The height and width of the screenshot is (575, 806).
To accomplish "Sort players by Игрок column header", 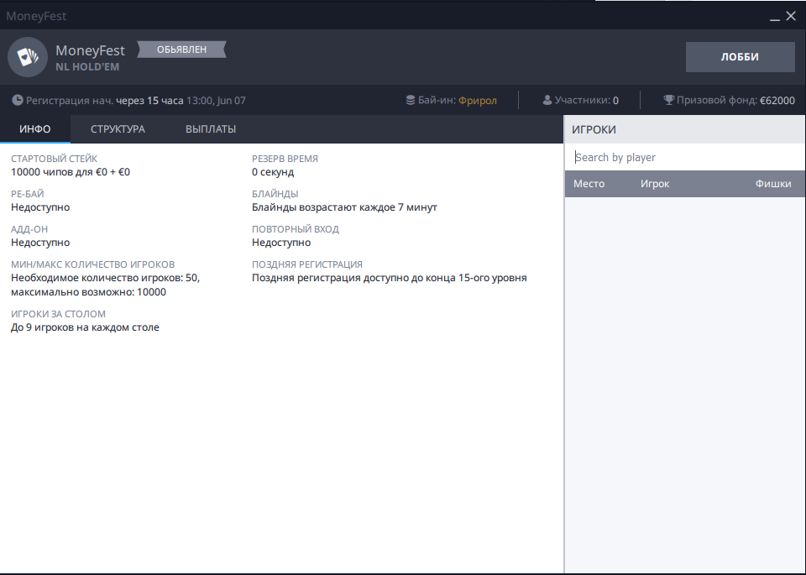I will (655, 184).
